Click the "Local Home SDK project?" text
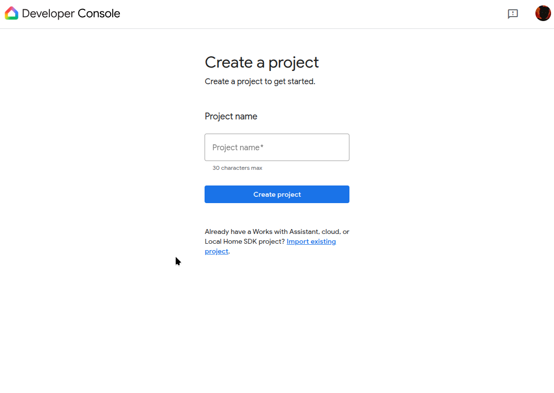554x393 pixels. point(245,242)
